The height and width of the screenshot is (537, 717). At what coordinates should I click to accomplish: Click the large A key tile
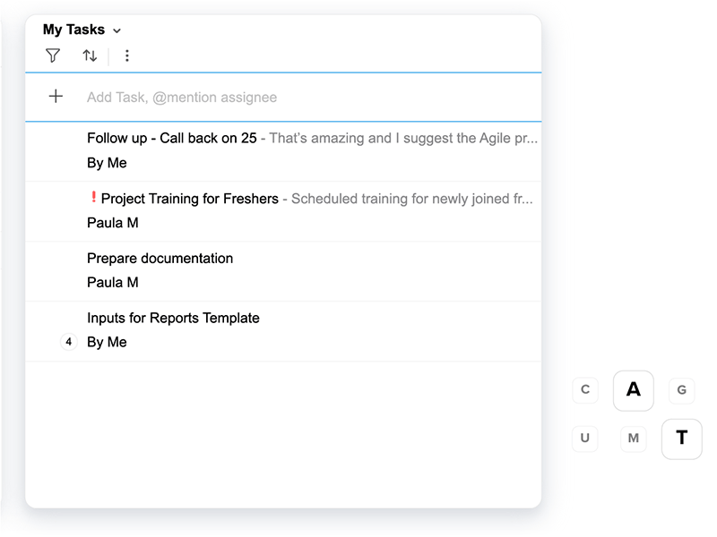point(634,390)
